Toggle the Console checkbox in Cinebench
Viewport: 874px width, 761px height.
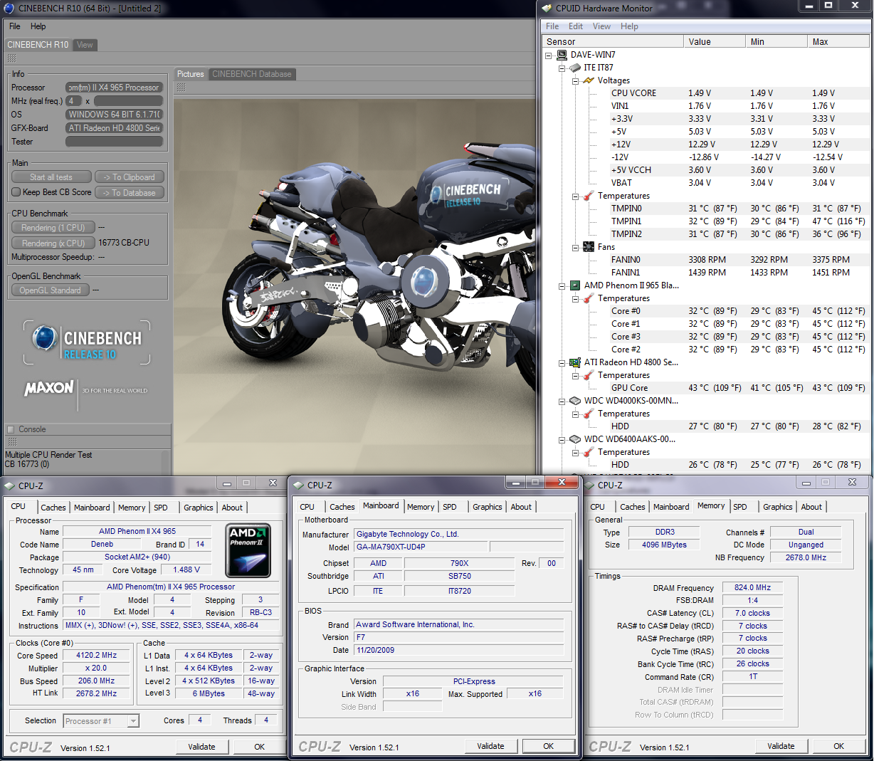coord(11,429)
